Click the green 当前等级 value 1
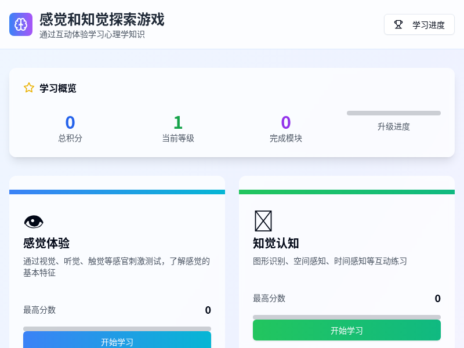Image resolution: width=464 pixels, height=348 pixels. click(178, 122)
